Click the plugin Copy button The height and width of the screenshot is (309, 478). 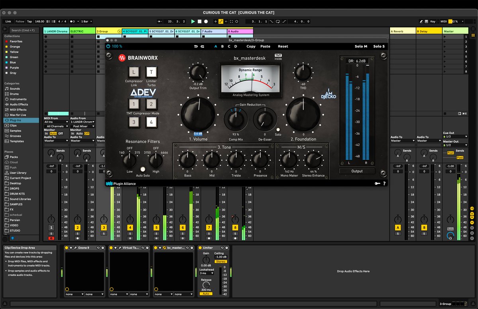coord(251,46)
